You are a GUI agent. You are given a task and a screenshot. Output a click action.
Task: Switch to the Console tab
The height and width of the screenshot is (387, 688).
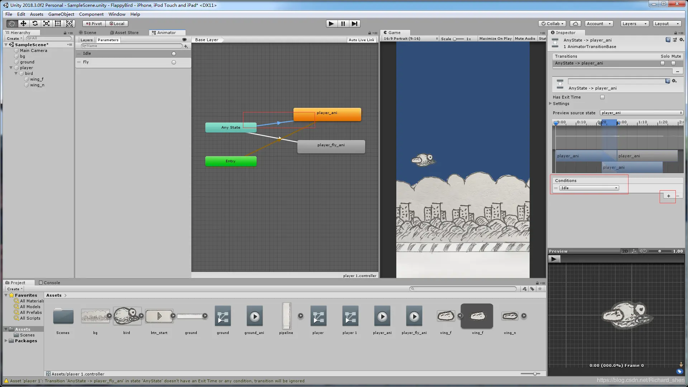[x=49, y=283]
